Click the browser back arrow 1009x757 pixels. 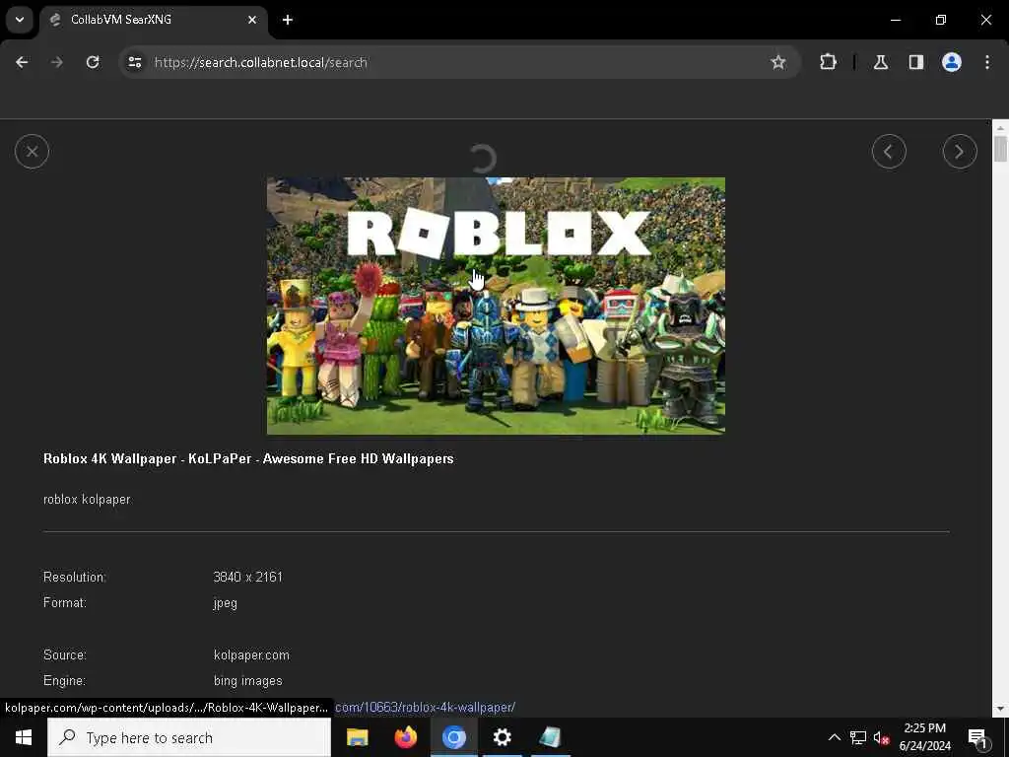click(22, 62)
